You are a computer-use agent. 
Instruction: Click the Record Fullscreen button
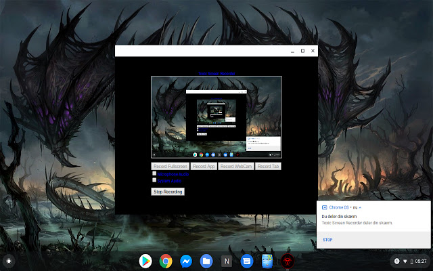pos(170,166)
